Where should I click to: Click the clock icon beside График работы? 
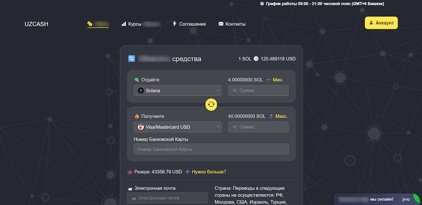[262, 4]
